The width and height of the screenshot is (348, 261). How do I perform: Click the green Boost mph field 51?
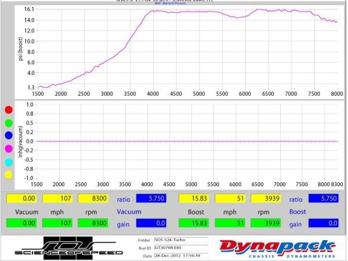pyautogui.click(x=230, y=223)
